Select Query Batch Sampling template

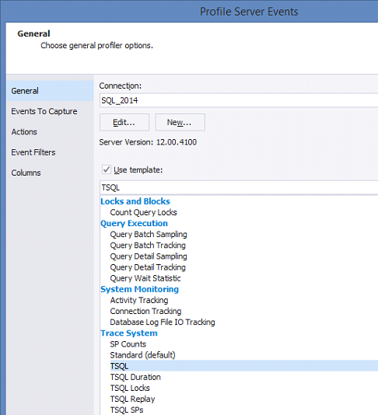point(149,235)
